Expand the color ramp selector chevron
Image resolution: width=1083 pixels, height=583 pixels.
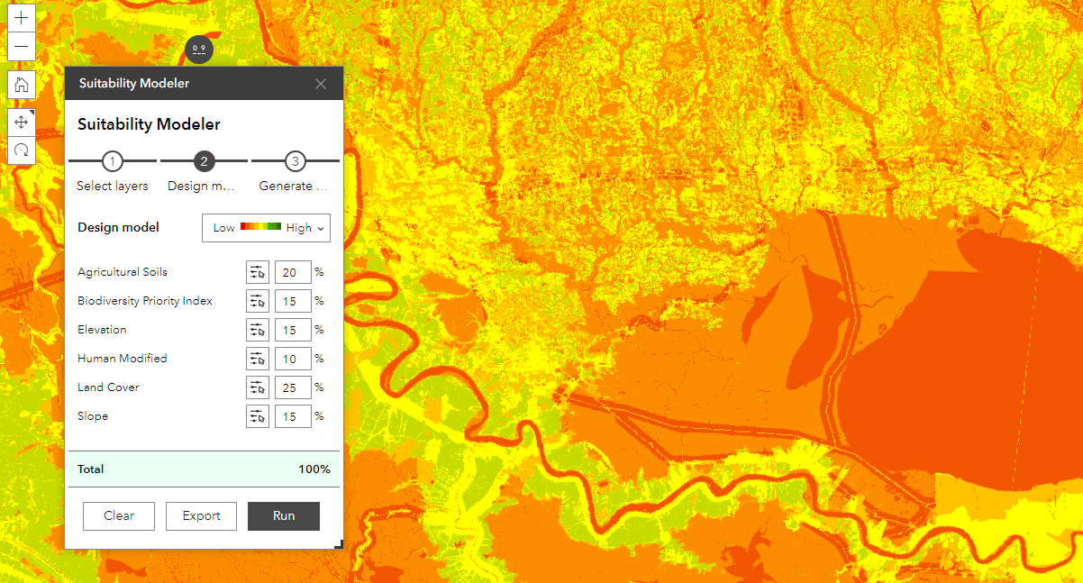click(x=322, y=227)
